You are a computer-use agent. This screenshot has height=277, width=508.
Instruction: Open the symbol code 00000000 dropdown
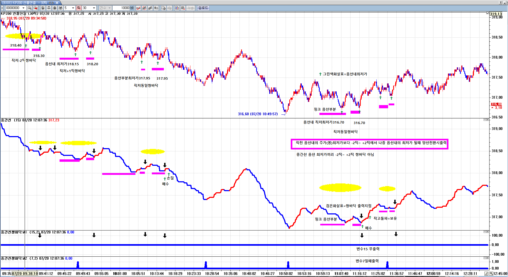click(x=24, y=8)
